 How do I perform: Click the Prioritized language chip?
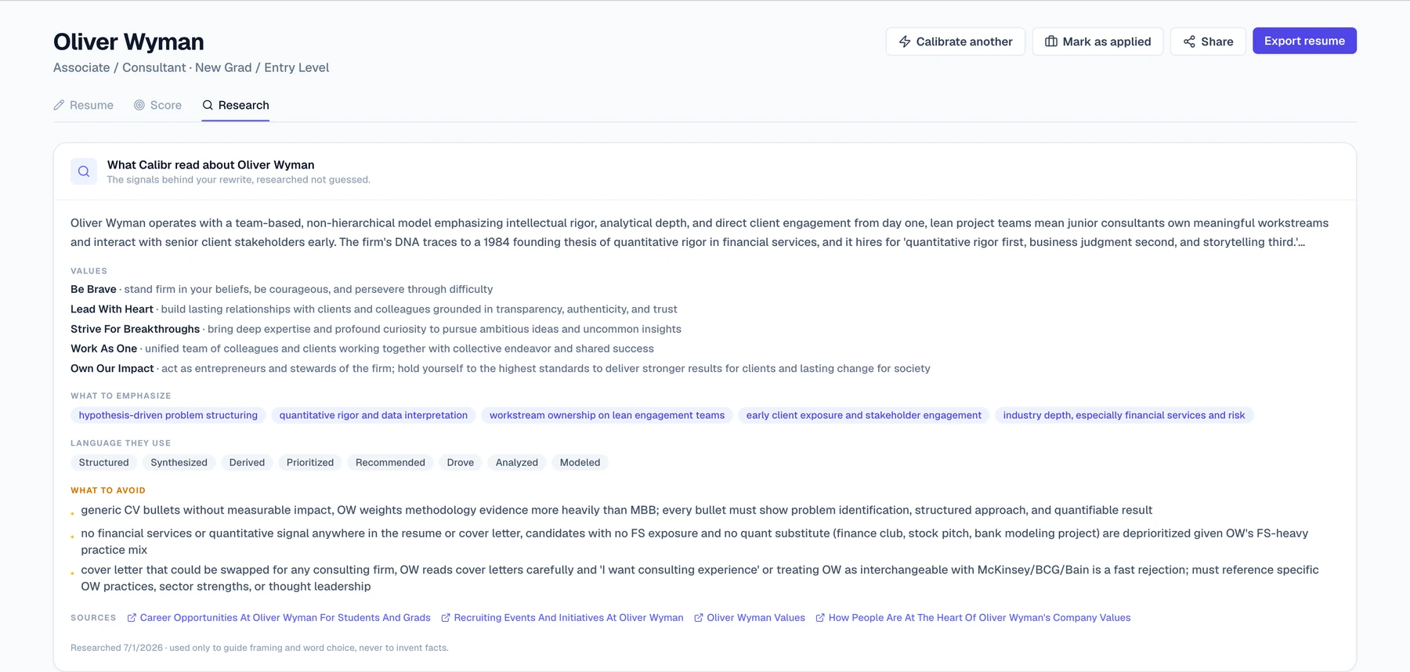[310, 462]
